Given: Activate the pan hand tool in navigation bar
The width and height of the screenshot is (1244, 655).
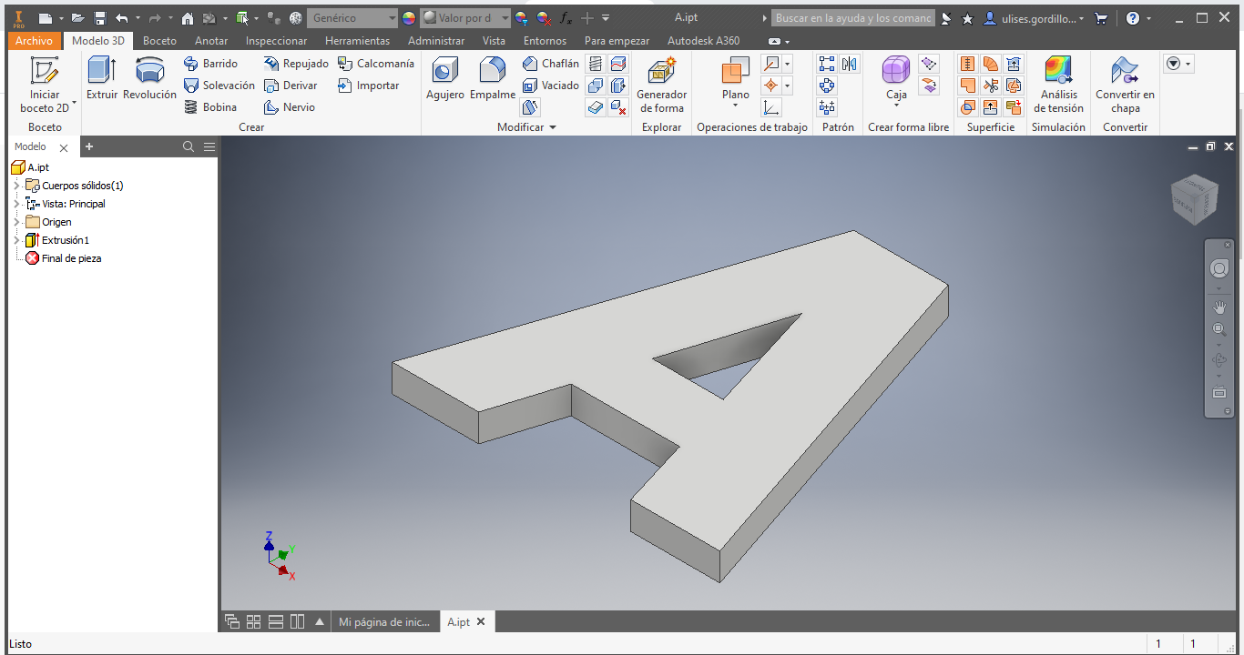Looking at the screenshot, I should pyautogui.click(x=1219, y=307).
